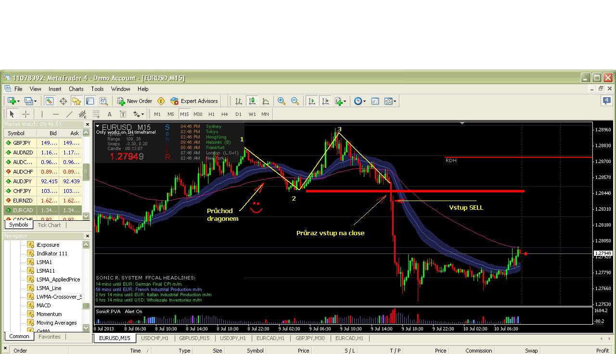Pick the Equidistant Channel tool

83,114
